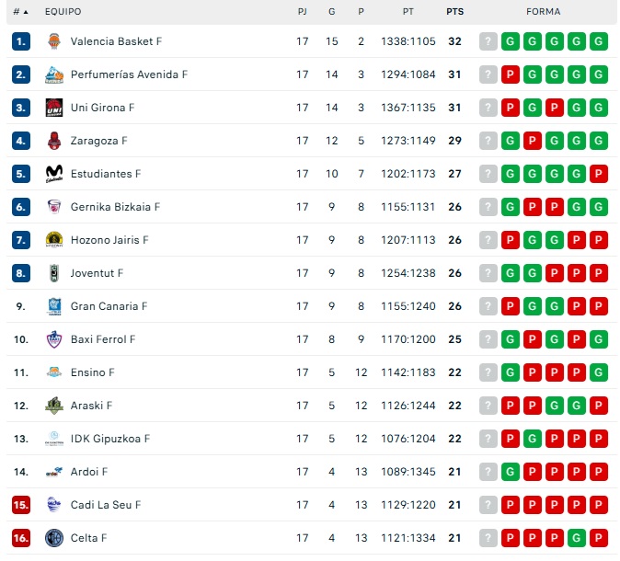620x561 pixels.
Task: Sort table by the # position column
Action: point(20,12)
